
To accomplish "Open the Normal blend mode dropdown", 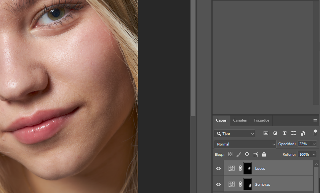I will (245, 144).
